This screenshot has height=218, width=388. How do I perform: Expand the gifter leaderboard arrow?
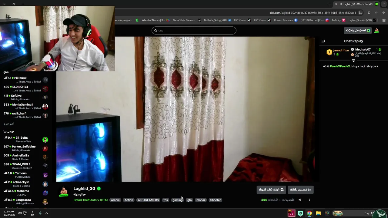tap(353, 61)
